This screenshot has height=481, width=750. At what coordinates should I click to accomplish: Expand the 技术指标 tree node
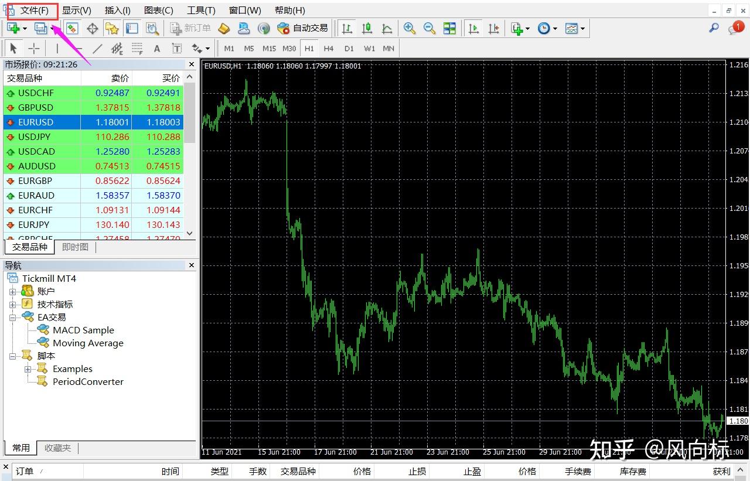pos(13,304)
